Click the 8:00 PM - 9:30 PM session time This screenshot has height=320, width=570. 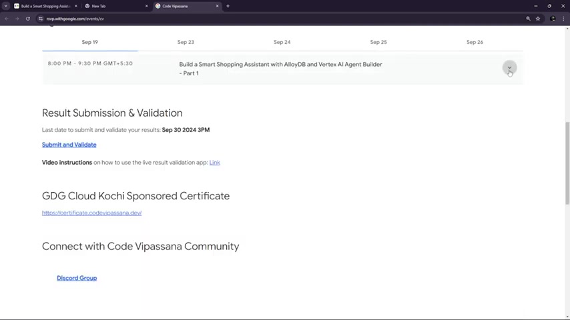[90, 63]
